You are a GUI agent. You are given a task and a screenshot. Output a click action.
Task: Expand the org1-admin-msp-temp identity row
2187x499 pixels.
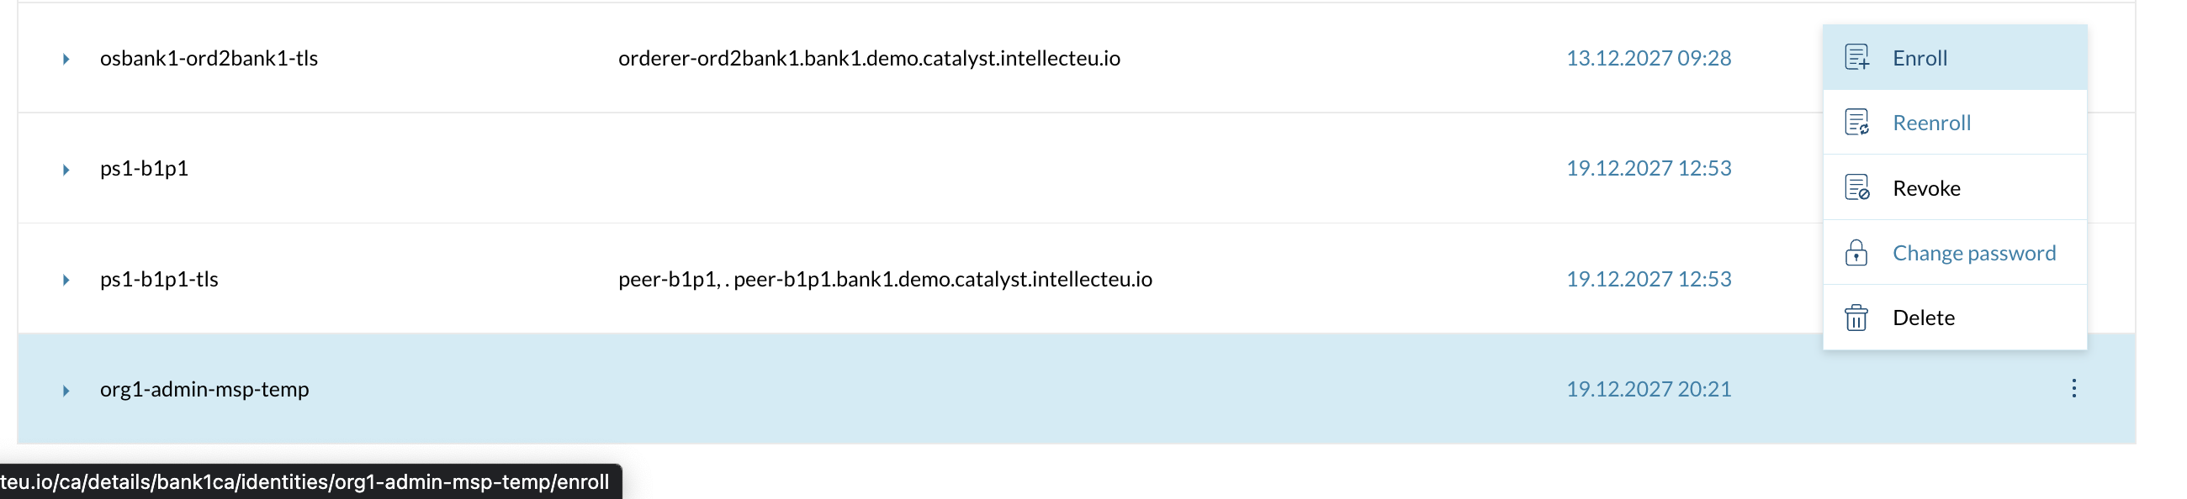(67, 390)
